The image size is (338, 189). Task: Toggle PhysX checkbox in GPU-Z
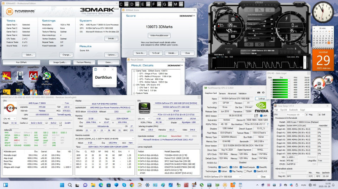[x=245, y=171]
